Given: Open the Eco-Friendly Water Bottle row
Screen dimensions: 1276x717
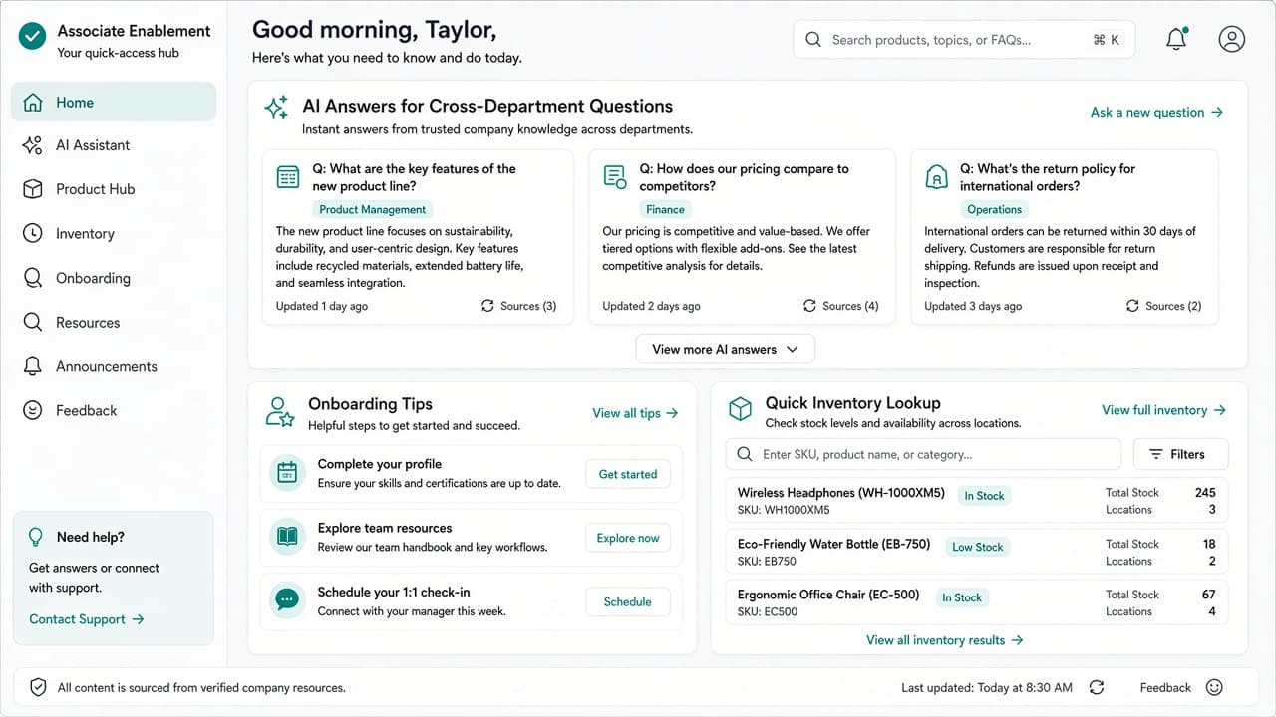Looking at the screenshot, I should 977,552.
